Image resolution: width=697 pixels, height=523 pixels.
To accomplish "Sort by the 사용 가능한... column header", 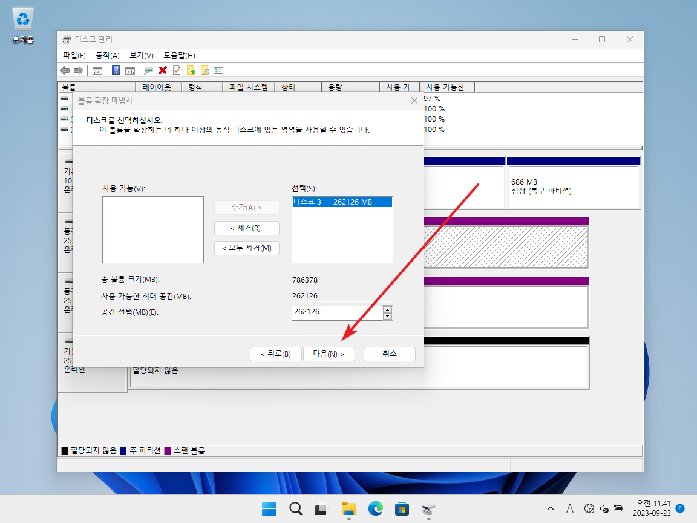I will tap(447, 87).
